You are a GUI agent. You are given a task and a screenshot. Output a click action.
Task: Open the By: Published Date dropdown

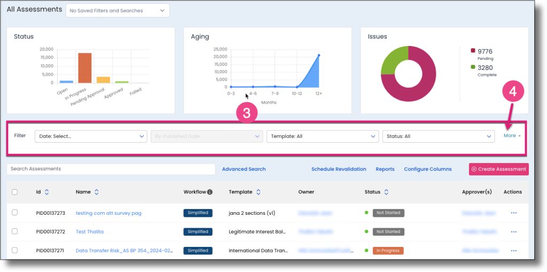pyautogui.click(x=207, y=136)
